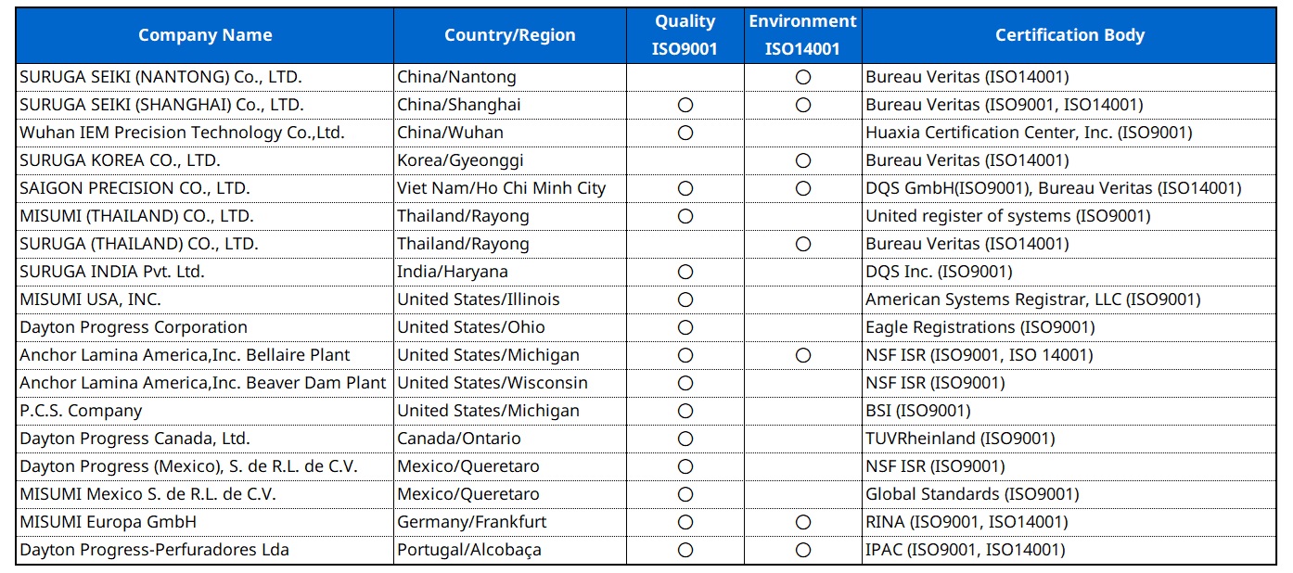Screen dimensions: 1293x573
Task: Select the SAIGON PRECISION CO., LTD. cell
Action: pyautogui.click(x=135, y=188)
